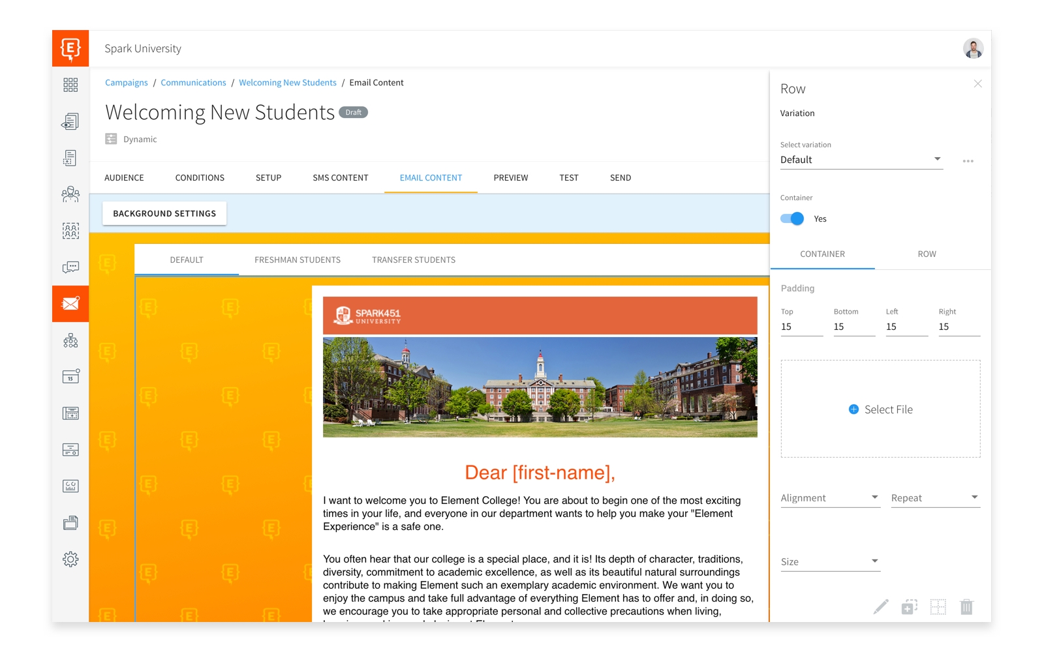Open the hierarchy workflow sidebar icon
This screenshot has height=652, width=1044.
pyautogui.click(x=70, y=340)
